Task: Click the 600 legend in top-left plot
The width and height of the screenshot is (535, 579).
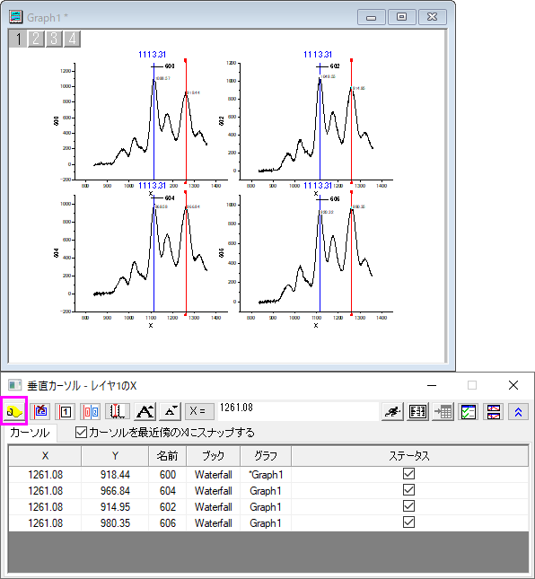Action: click(x=162, y=66)
